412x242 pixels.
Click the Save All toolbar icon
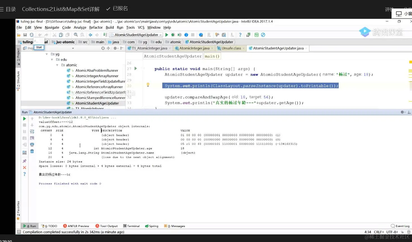pyautogui.click(x=25, y=35)
